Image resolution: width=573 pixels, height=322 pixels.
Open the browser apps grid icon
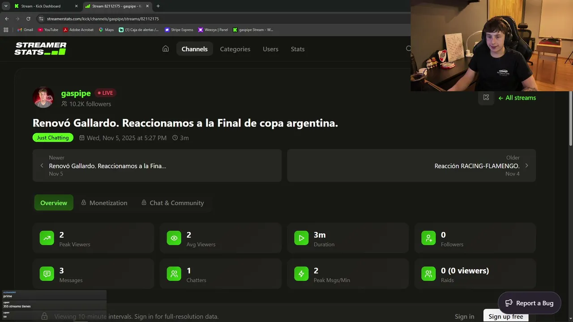coord(6,30)
